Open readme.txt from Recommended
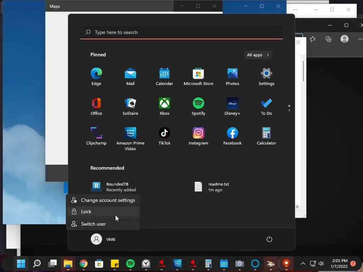363x272 pixels. pyautogui.click(x=212, y=187)
